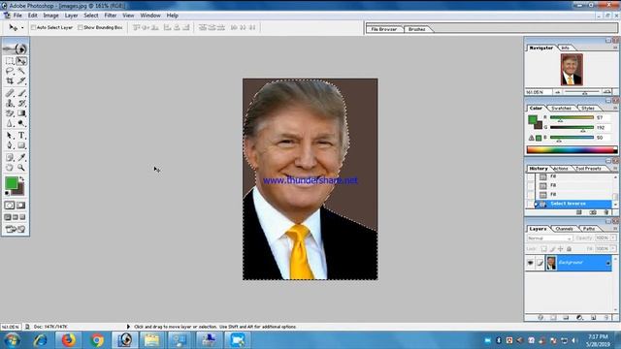Pick a color from the color ramp bar
Viewport: 621px width, 349px height.
(572, 149)
